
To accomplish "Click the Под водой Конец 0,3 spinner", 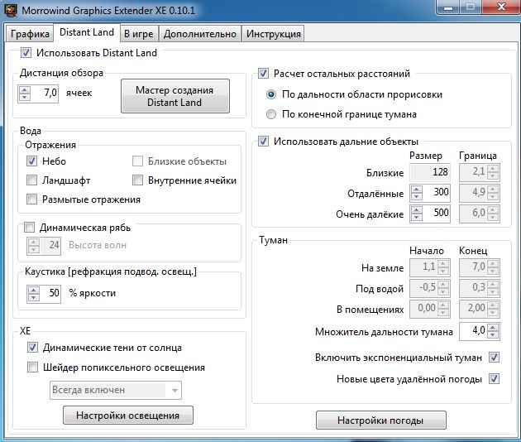I will [480, 288].
